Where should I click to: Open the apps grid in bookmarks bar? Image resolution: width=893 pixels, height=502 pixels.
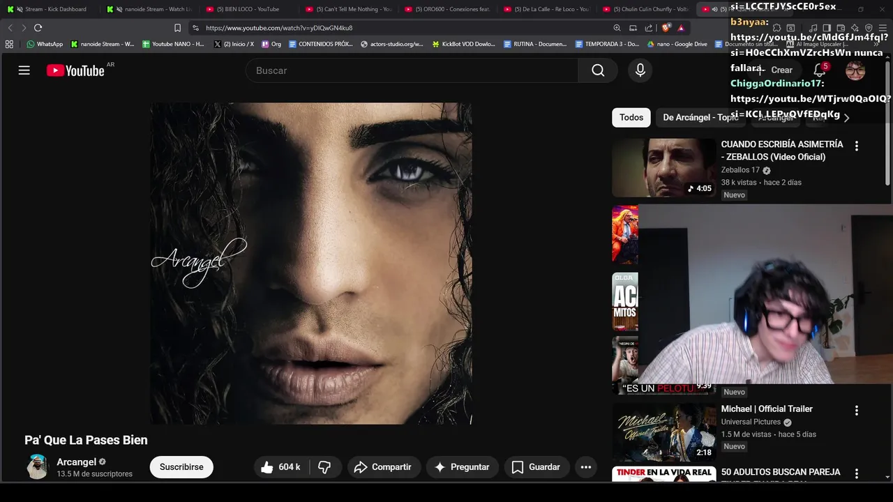[x=9, y=44]
